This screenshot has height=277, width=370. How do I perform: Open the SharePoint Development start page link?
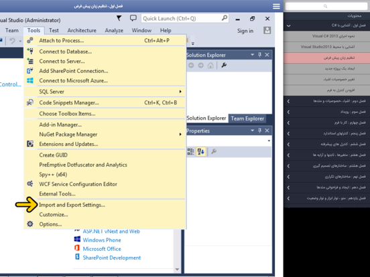(112, 258)
